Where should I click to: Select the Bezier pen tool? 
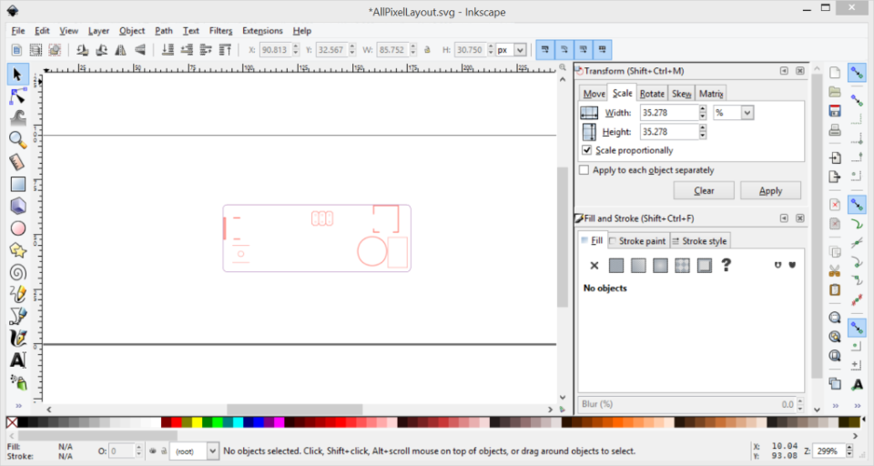[17, 316]
